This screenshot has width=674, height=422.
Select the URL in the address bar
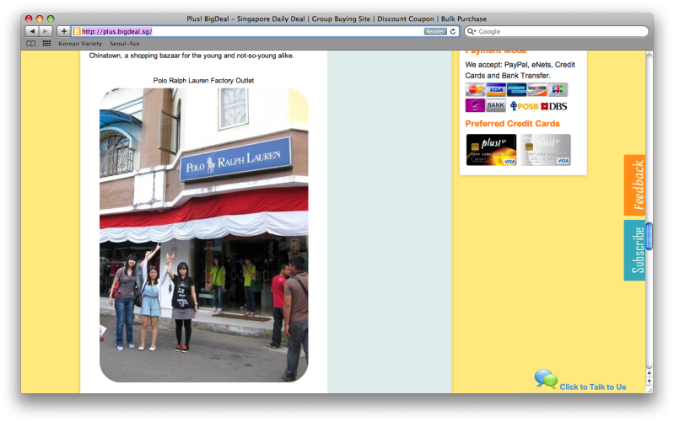pos(116,31)
